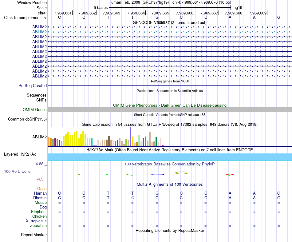The width and height of the screenshot is (292, 242).
Task: Click the H3K27Ac Mark ENCODE track title
Action: (170, 150)
